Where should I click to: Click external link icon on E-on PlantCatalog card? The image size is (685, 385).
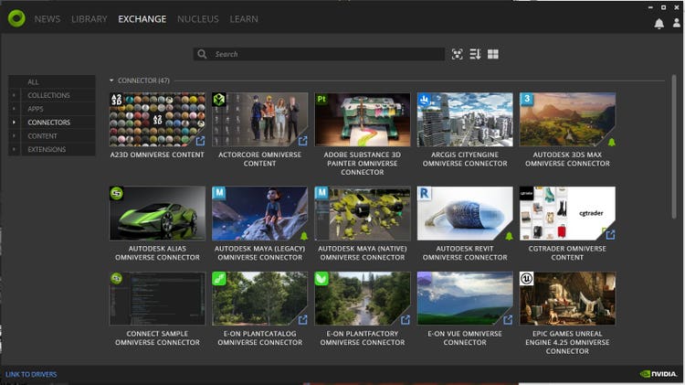pos(302,320)
